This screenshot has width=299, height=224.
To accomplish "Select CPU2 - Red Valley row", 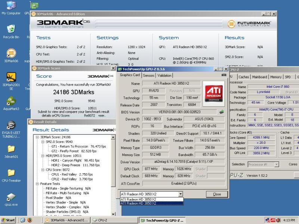I will pos(72,179).
